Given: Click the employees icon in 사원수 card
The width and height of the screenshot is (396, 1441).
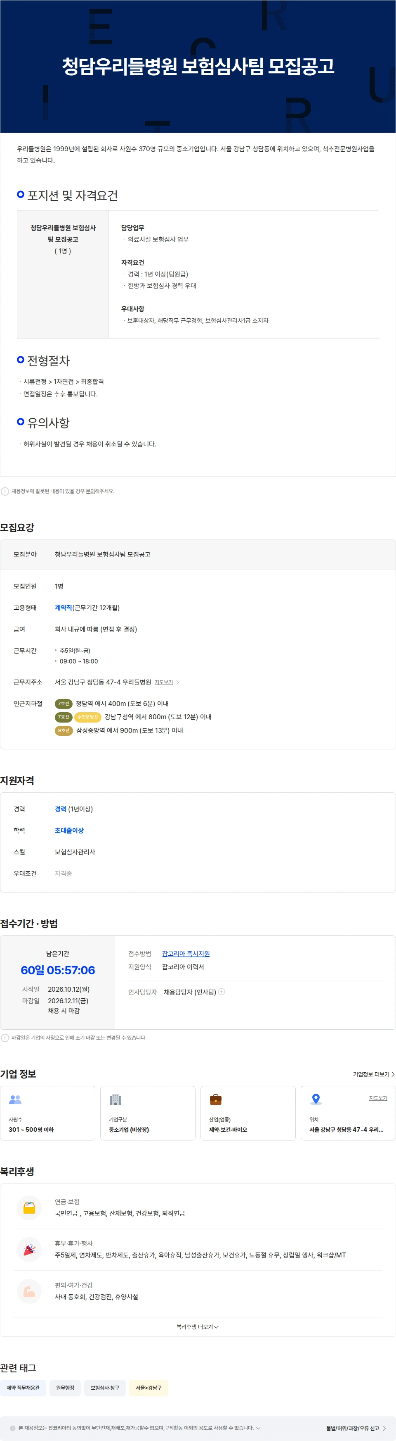Looking at the screenshot, I should coord(15,1100).
